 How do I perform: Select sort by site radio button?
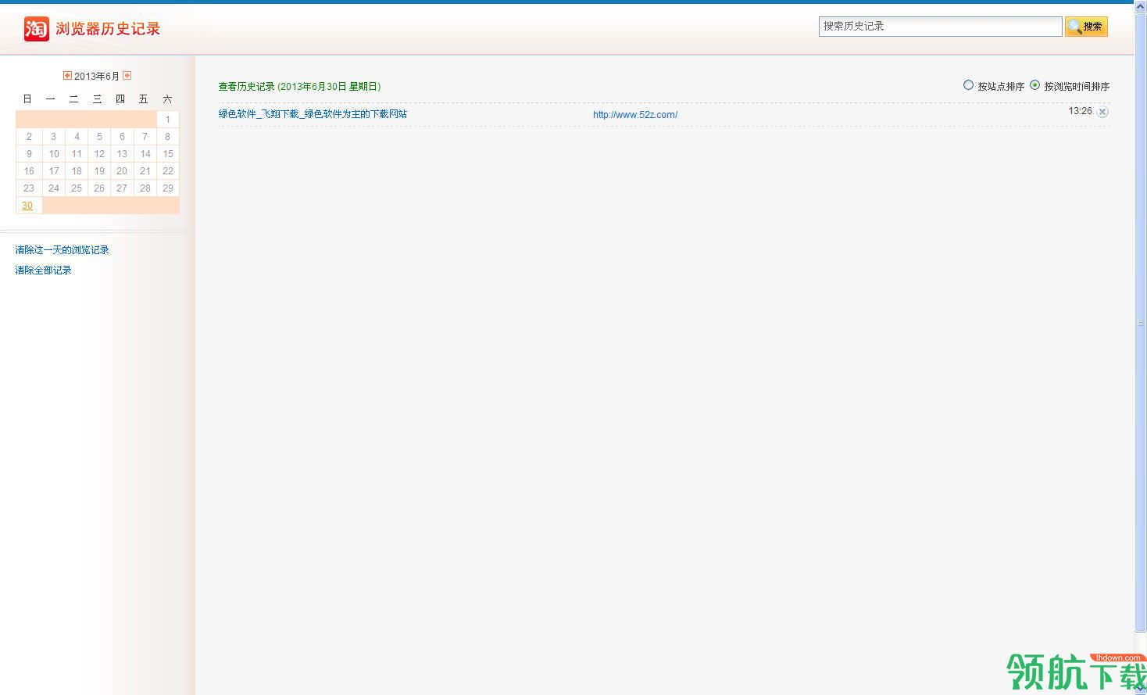coord(968,85)
